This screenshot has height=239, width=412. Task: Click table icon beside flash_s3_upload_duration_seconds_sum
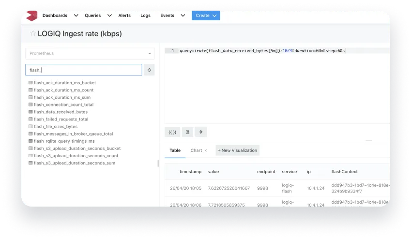click(31, 163)
